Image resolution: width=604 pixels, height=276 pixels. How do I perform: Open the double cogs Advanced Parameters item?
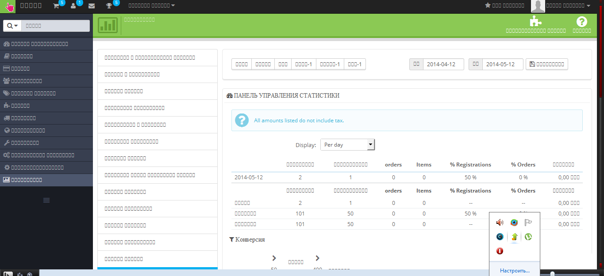coord(46,155)
